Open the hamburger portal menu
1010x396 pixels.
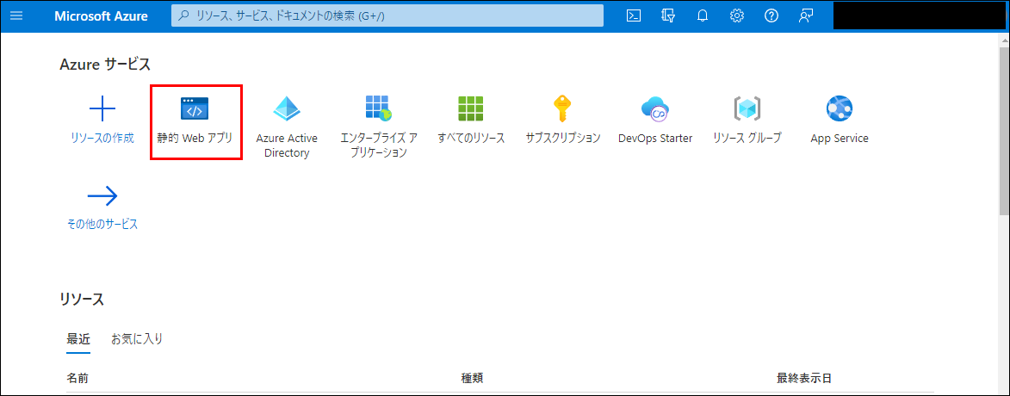point(16,16)
